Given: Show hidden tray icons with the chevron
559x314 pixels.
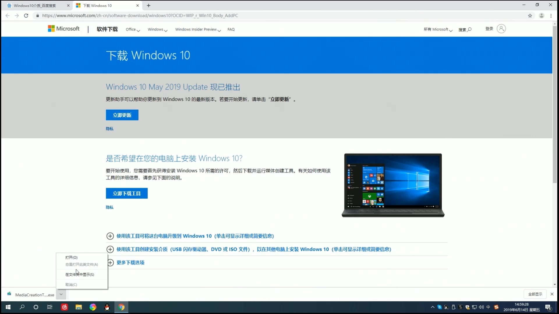Looking at the screenshot, I should pyautogui.click(x=433, y=307).
